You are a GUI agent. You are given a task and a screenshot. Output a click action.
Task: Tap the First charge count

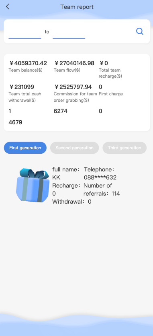[100, 87]
